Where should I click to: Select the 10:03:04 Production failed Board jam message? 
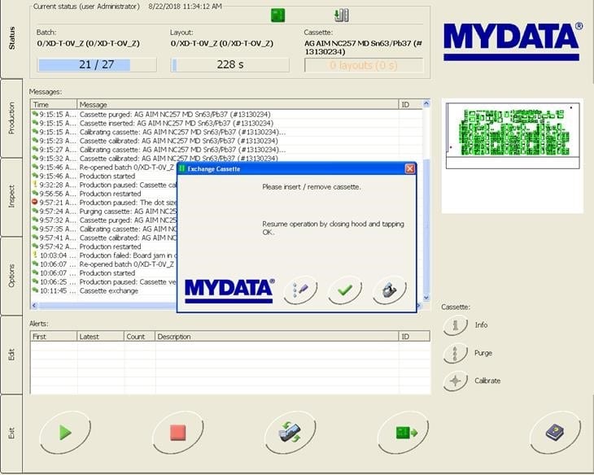(x=104, y=255)
